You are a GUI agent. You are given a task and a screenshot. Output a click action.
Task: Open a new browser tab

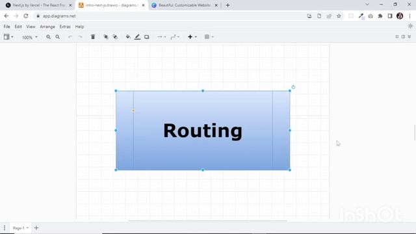tap(227, 5)
